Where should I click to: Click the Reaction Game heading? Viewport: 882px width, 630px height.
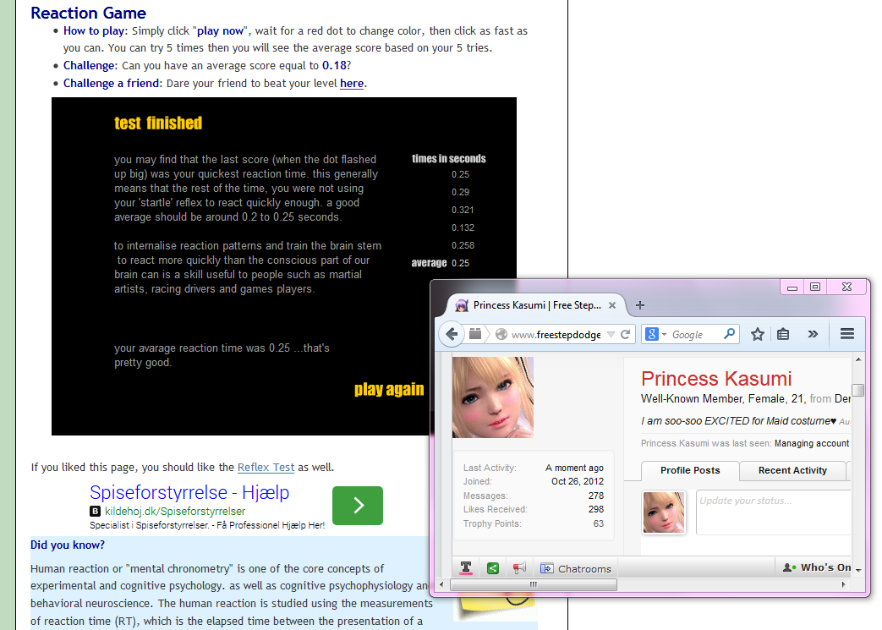(88, 13)
